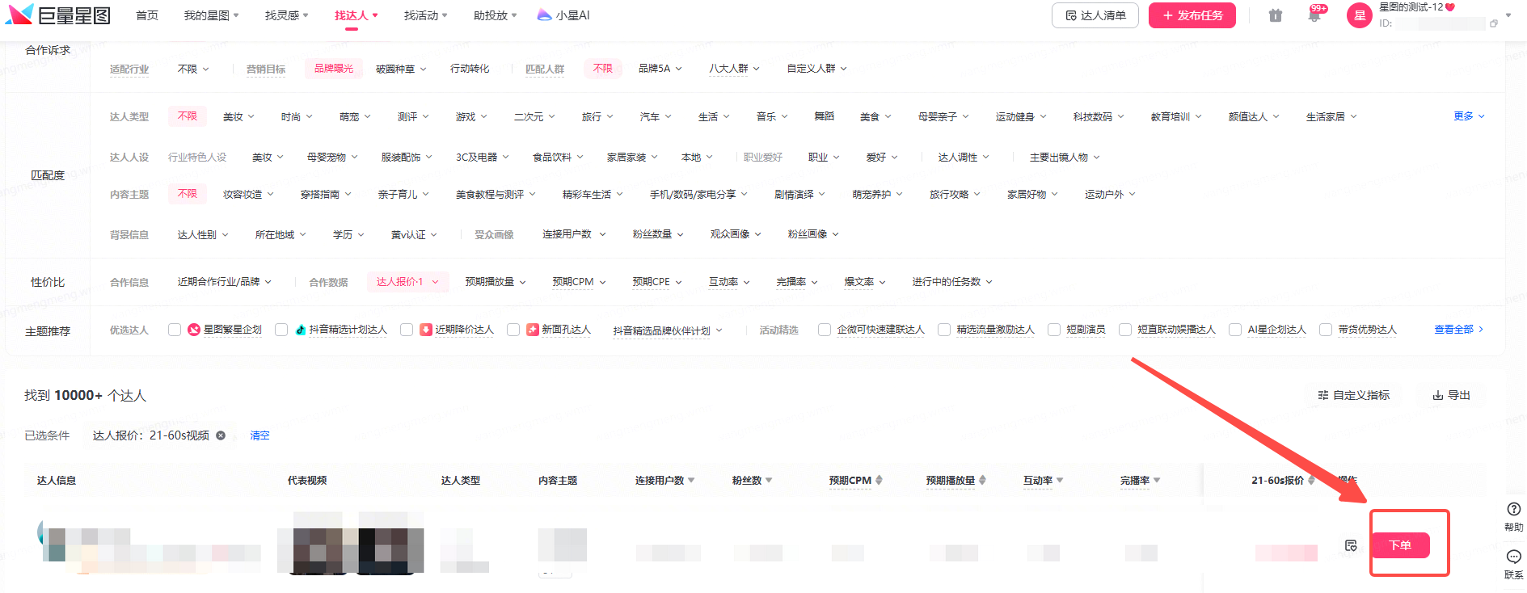1527x593 pixels.
Task: Sort by 预期CPM column arrows
Action: pyautogui.click(x=879, y=480)
